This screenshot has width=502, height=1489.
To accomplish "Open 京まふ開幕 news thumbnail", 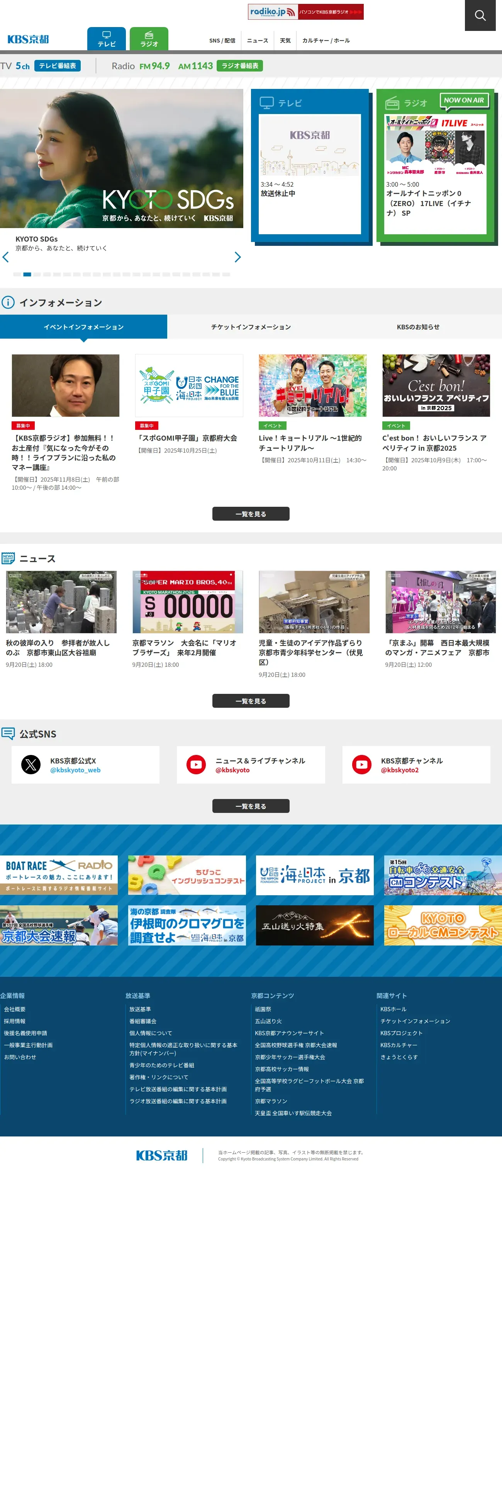I will [441, 602].
